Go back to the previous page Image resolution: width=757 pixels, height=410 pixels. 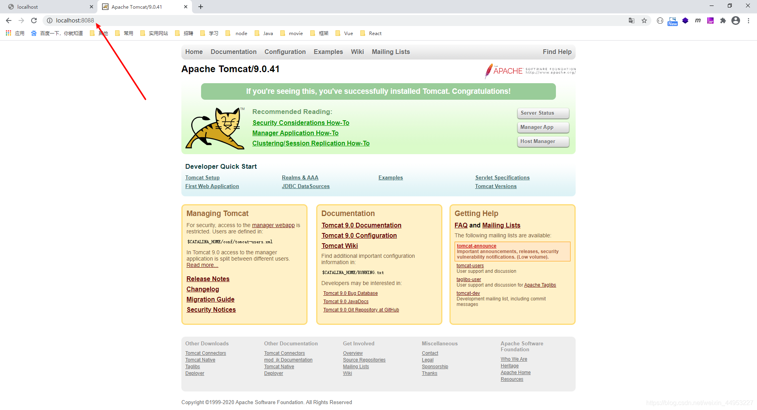click(9, 20)
